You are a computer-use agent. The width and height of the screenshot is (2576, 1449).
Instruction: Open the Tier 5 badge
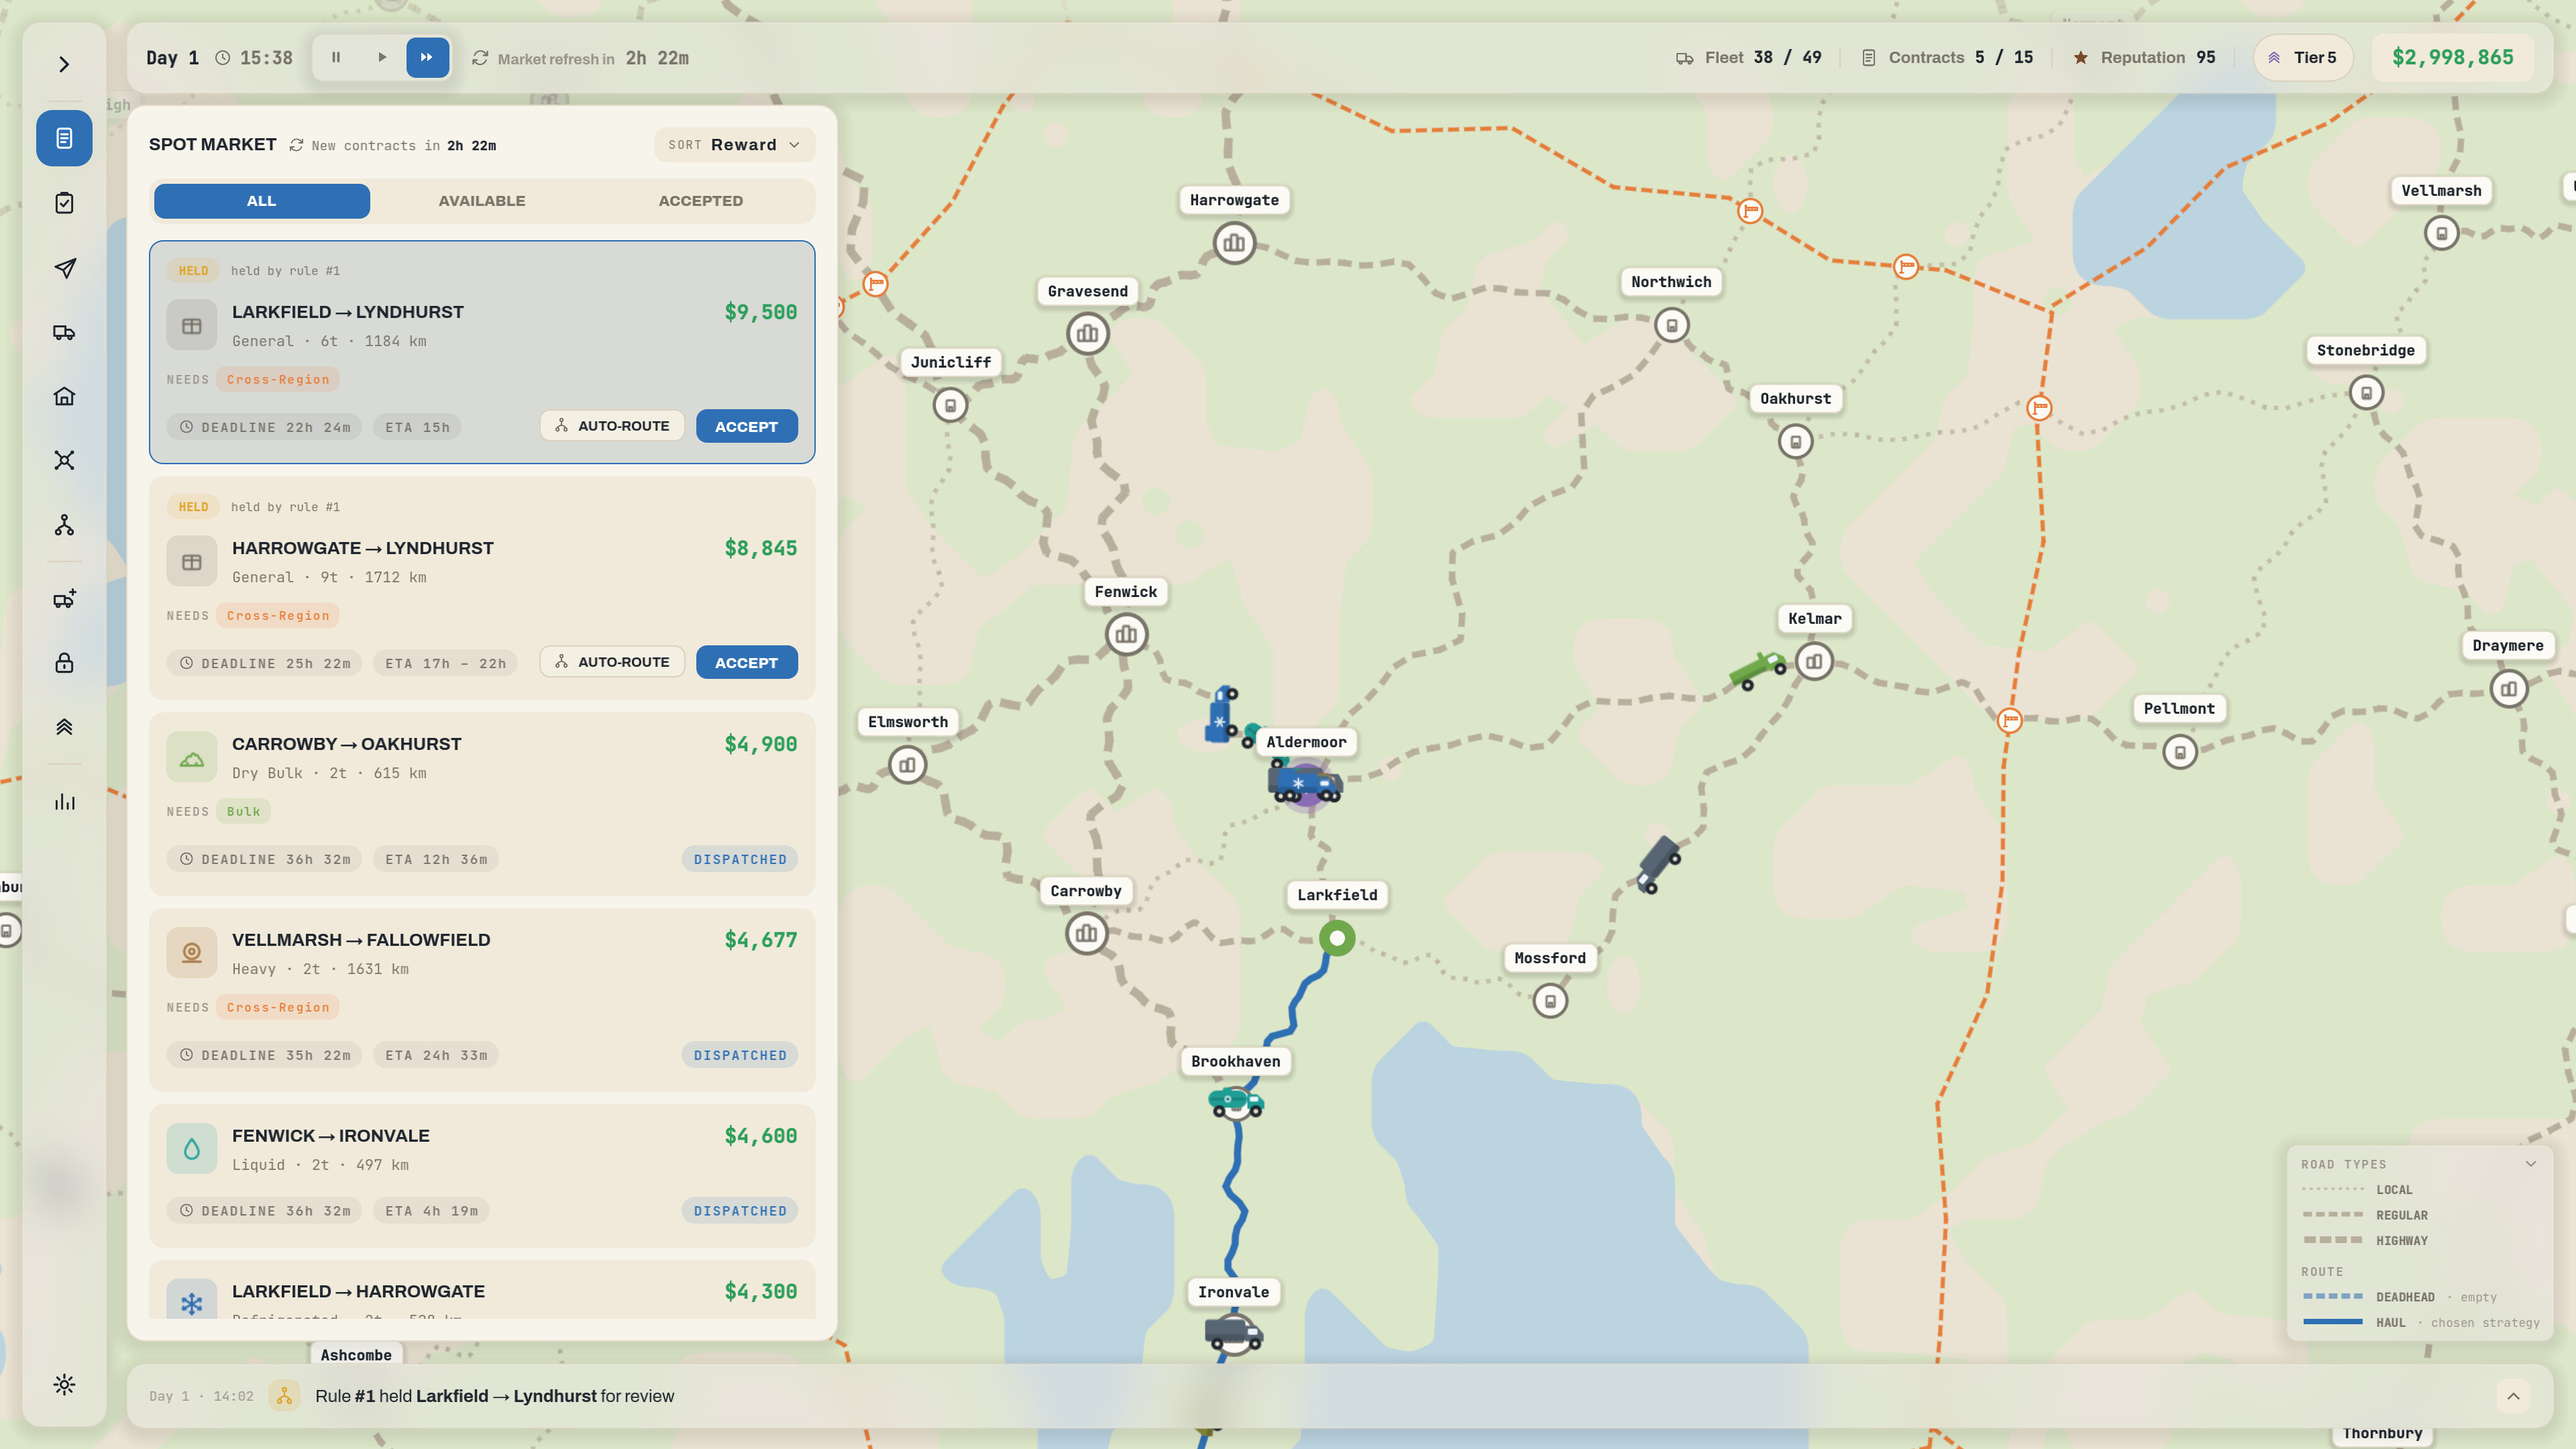click(2302, 58)
